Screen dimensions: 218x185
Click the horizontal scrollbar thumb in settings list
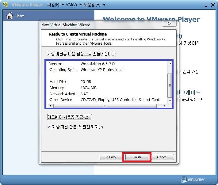(x=105, y=106)
